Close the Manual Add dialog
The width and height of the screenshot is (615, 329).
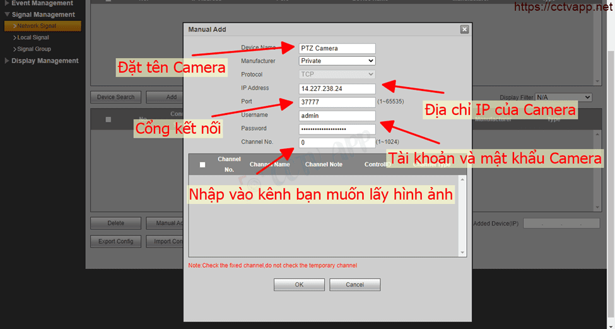pos(464,30)
